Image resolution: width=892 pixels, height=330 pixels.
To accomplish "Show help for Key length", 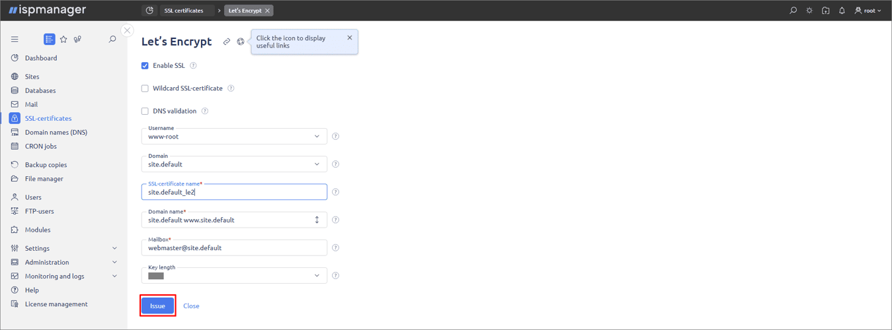I will tap(335, 276).
